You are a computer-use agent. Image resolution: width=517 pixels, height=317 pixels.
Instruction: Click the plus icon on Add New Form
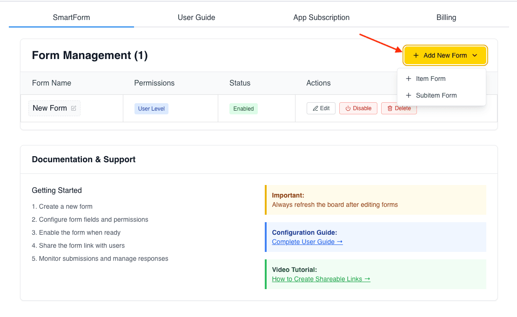point(416,55)
